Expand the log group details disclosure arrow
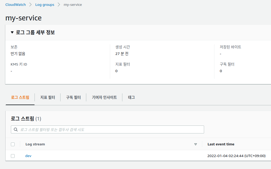 pyautogui.click(x=12, y=32)
